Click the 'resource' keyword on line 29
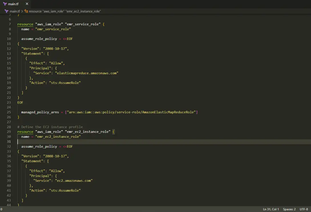This screenshot has width=311, height=212. [25, 132]
